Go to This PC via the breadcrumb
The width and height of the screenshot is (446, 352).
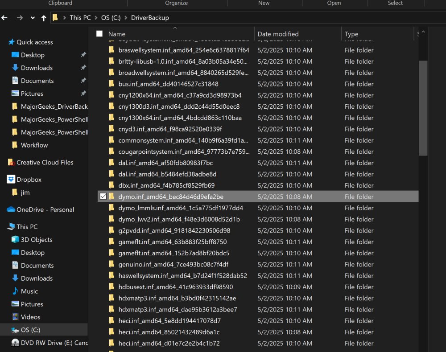click(80, 17)
